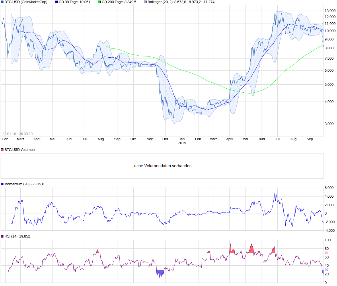Select the 'GD 200 Tage: 8.349,5' legend text
The image size is (337, 286).
(x=119, y=2)
